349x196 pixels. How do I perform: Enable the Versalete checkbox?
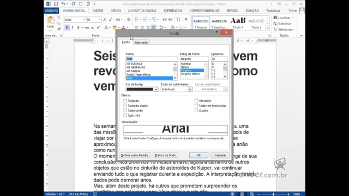196,101
